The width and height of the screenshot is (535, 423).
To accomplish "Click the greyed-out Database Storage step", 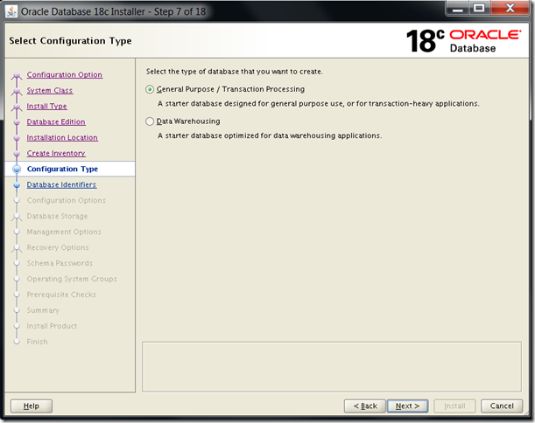I will coord(57,216).
